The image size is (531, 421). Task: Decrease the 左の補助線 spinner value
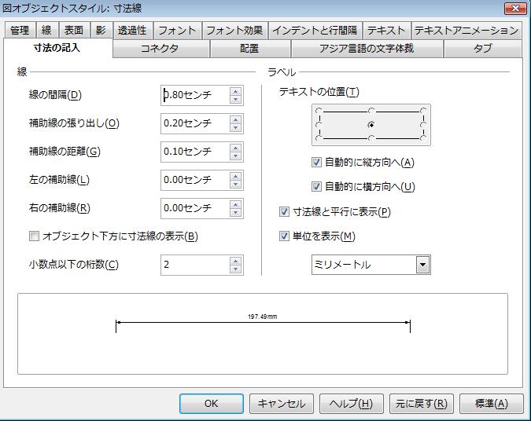click(235, 185)
